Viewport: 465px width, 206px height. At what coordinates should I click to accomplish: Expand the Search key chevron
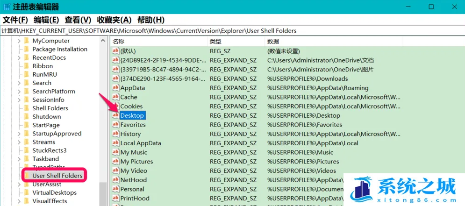(19, 83)
